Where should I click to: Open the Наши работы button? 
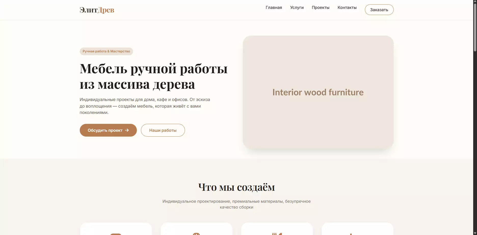click(x=163, y=130)
